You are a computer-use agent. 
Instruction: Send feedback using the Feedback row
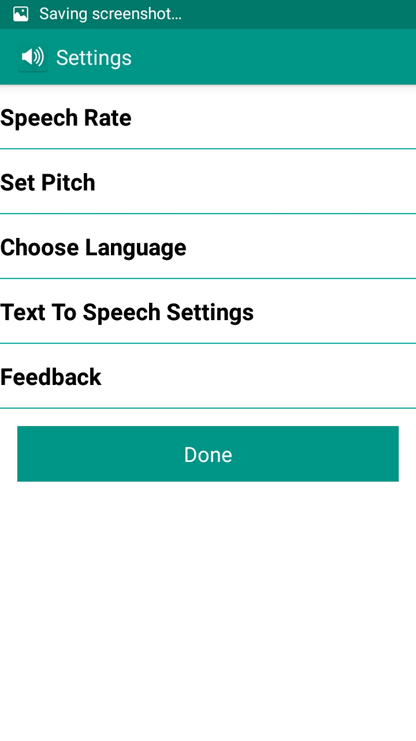click(208, 377)
